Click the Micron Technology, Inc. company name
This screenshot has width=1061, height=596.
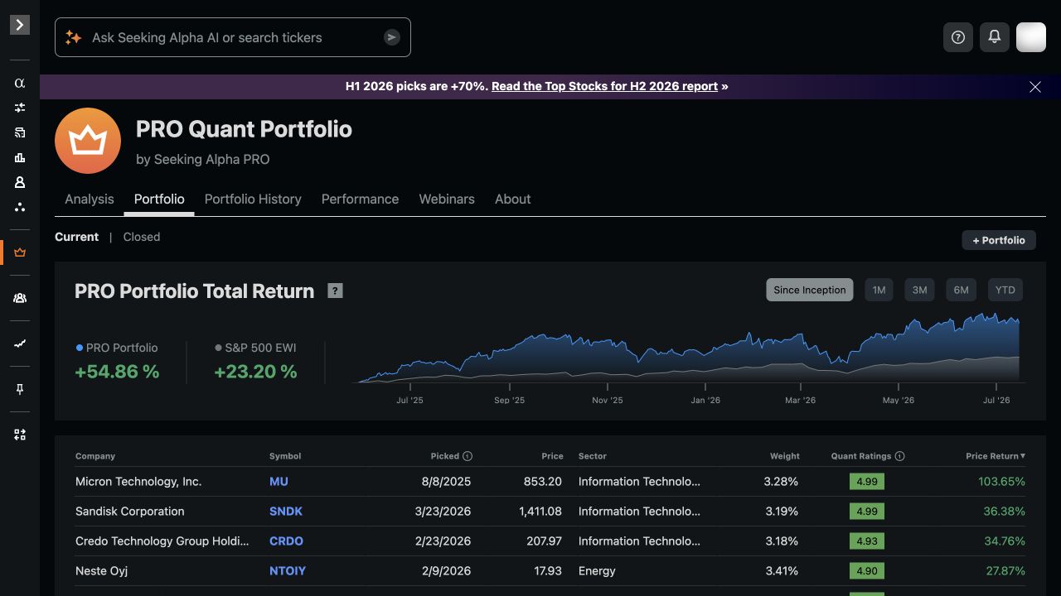pos(138,481)
